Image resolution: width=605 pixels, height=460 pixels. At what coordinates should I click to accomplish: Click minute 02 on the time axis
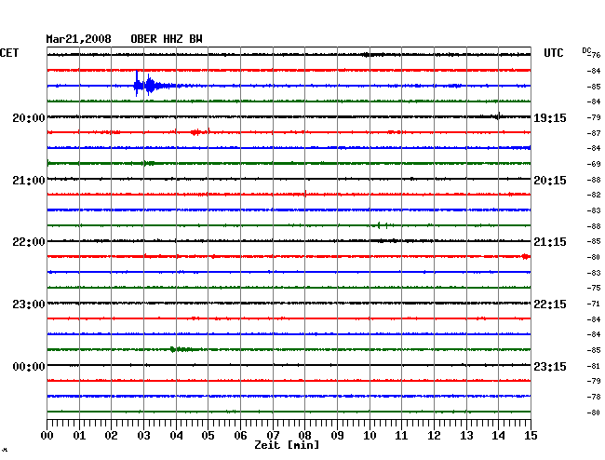[111, 436]
